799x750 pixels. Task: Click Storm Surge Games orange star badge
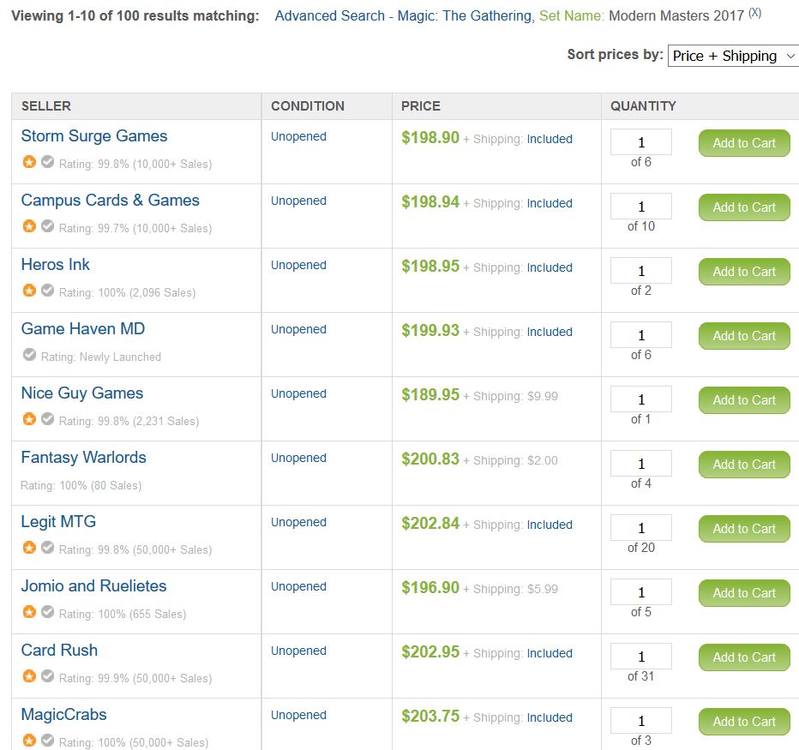click(29, 162)
